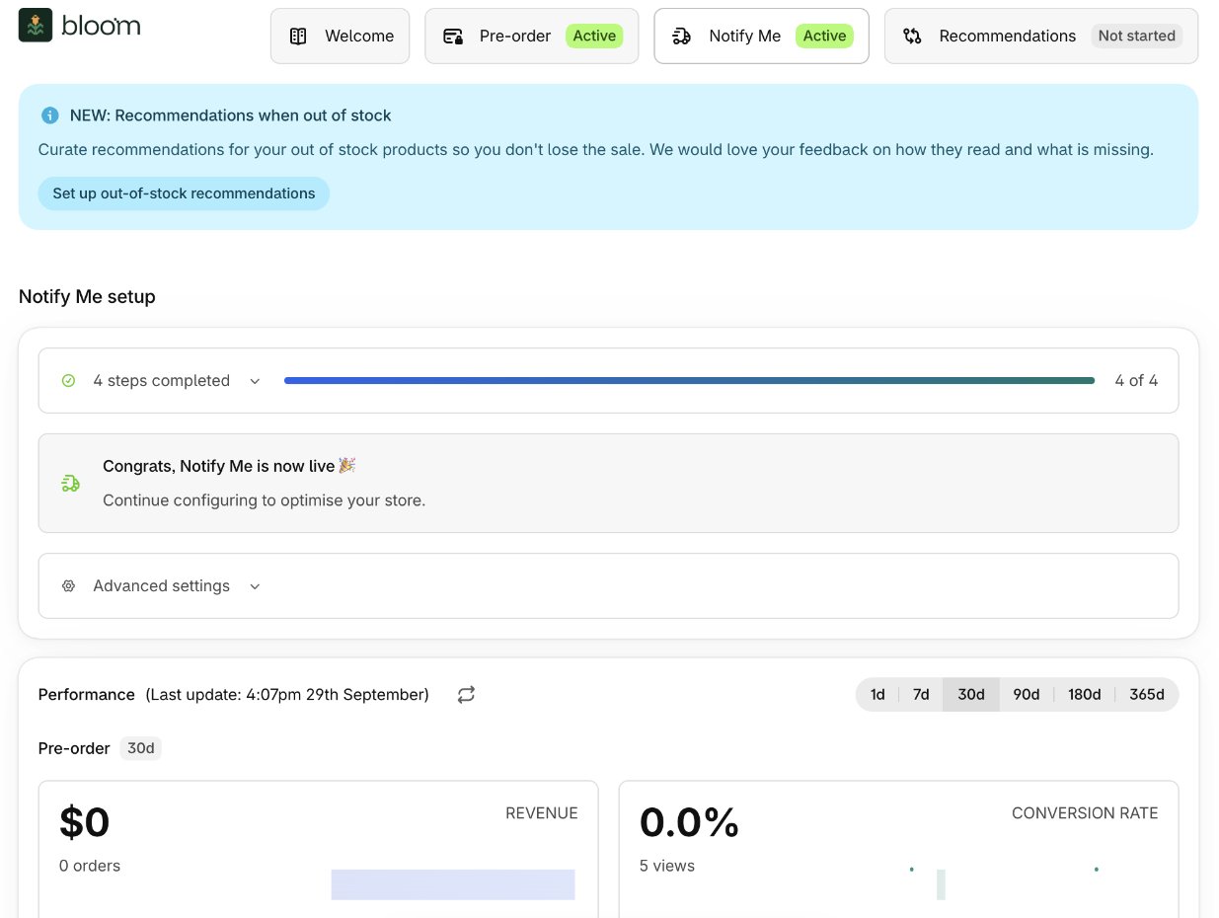
Task: Click the green truck icon beside Congrats
Action: [70, 484]
